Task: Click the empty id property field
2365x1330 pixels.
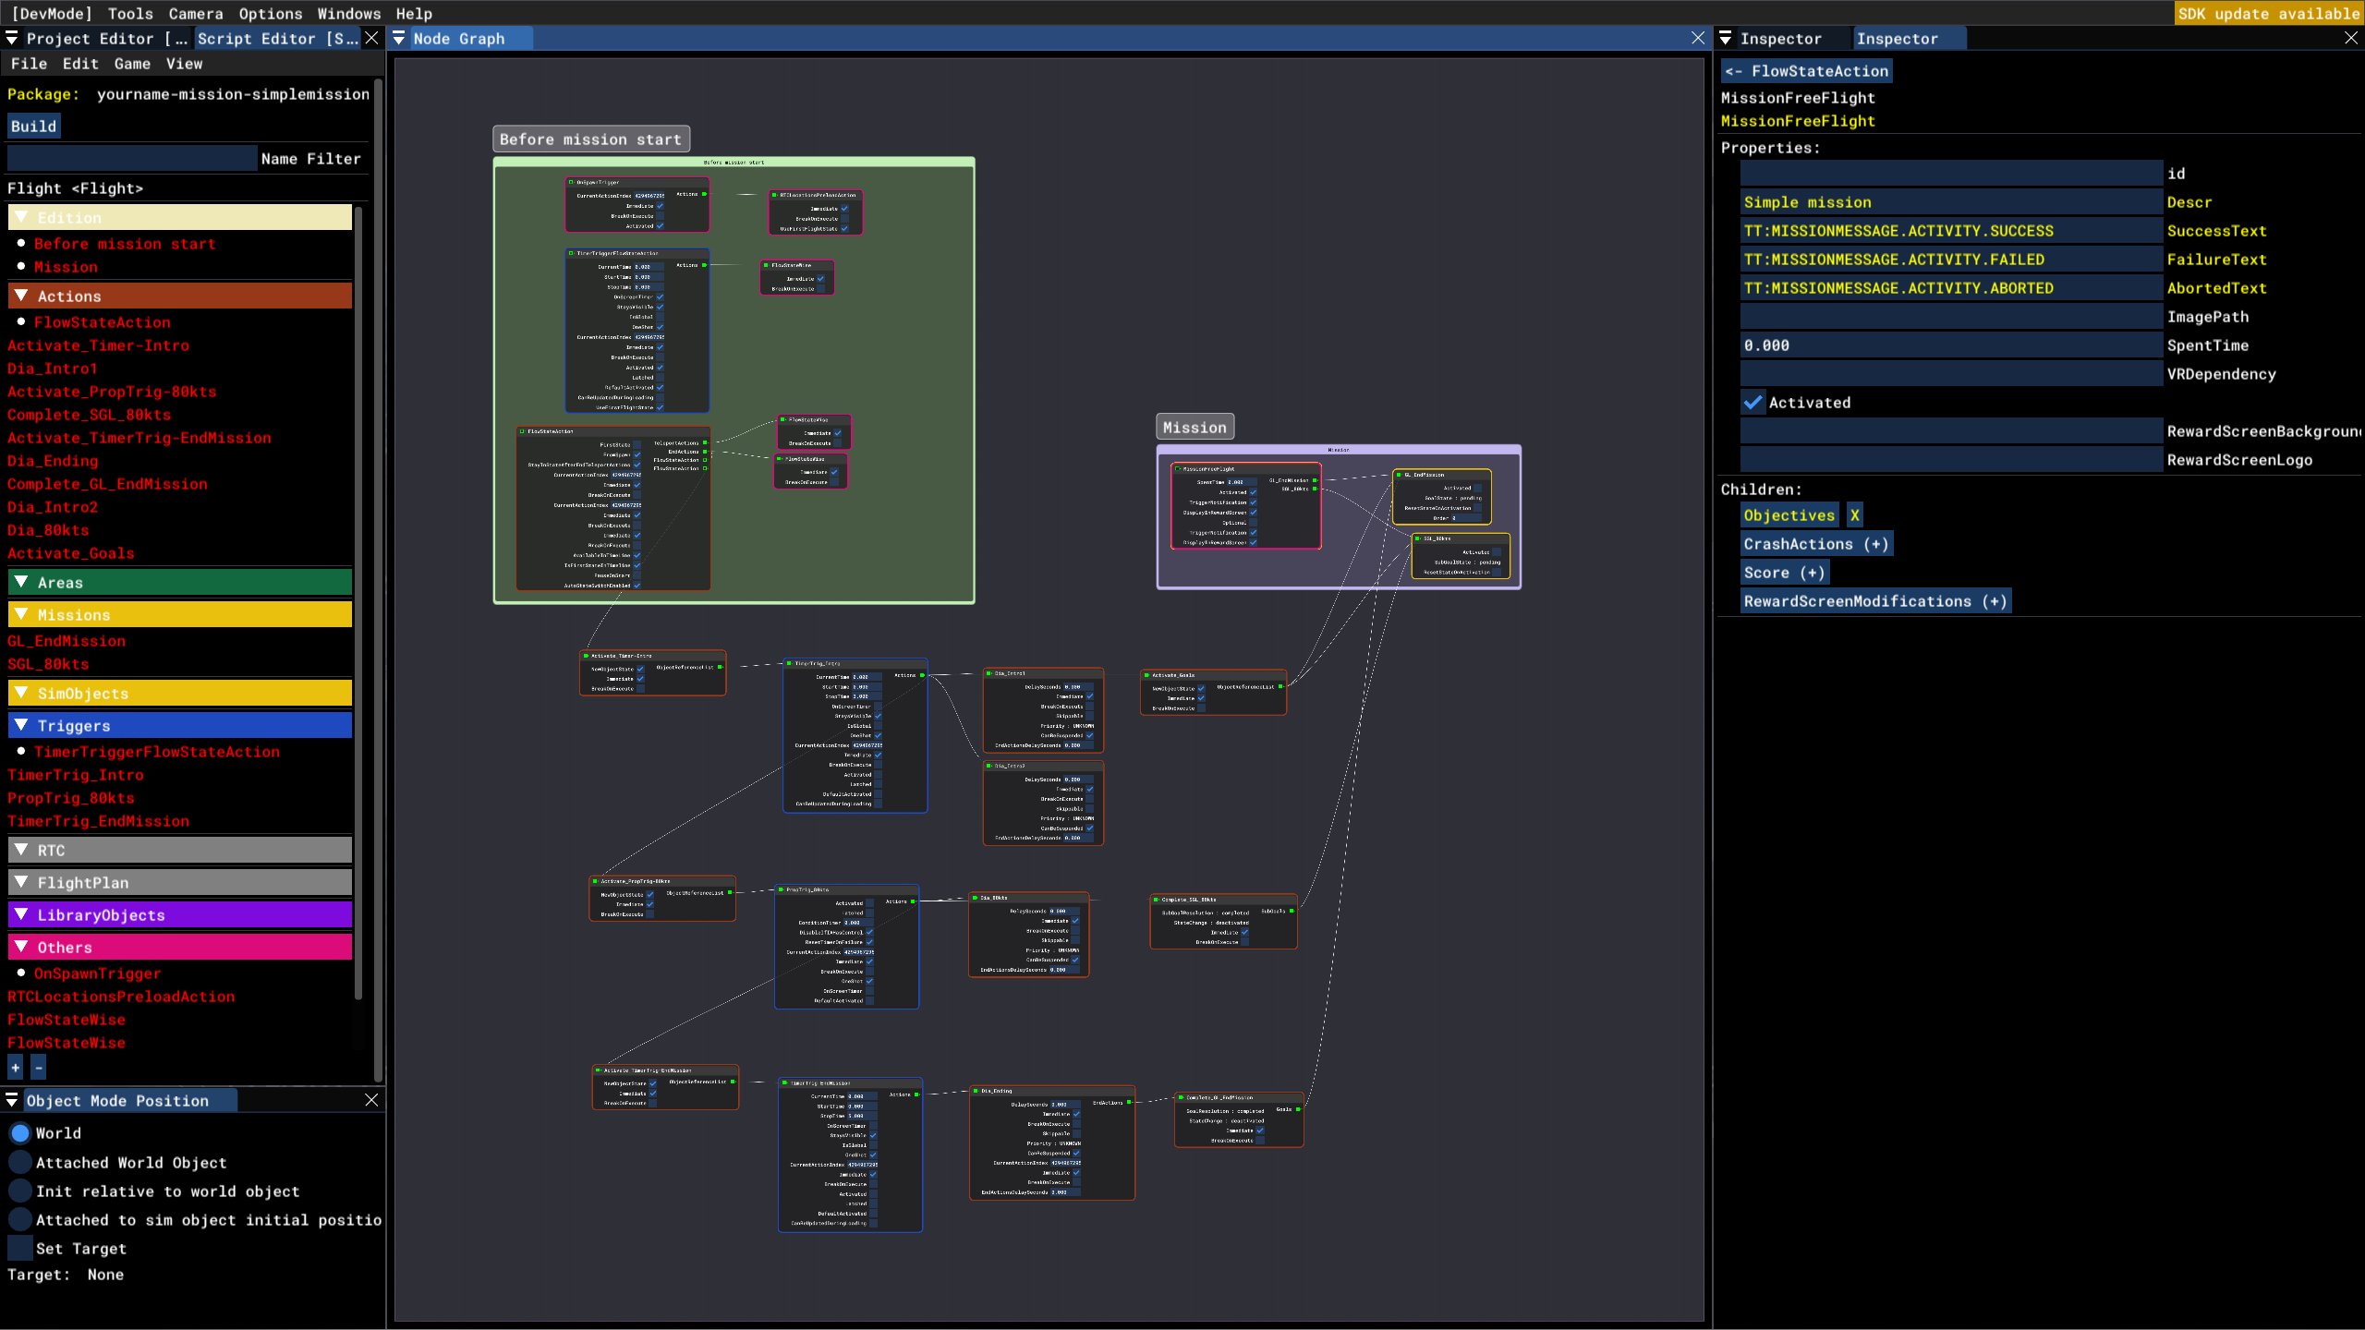Action: coord(1951,174)
